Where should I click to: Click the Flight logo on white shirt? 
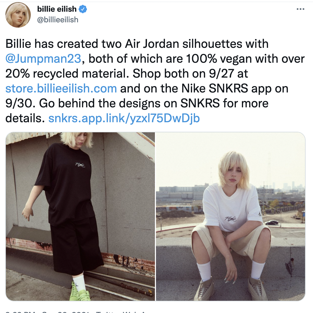(231, 219)
